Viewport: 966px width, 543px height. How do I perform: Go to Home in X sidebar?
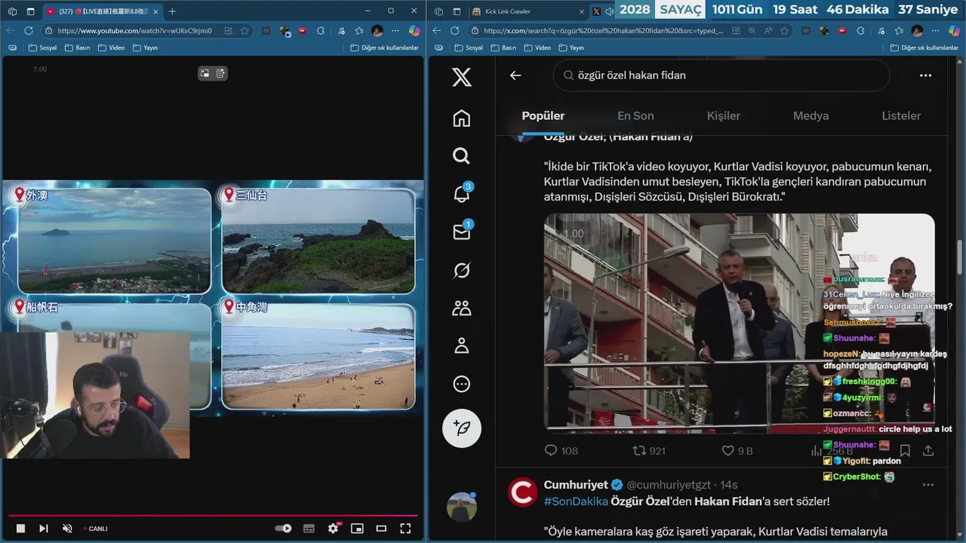(462, 118)
